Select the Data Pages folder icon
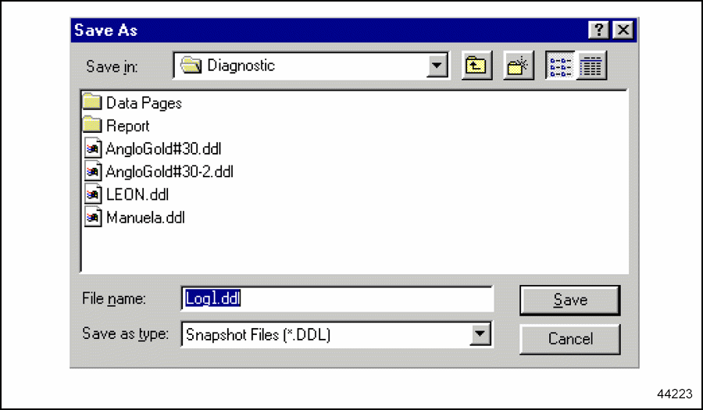 [x=92, y=102]
